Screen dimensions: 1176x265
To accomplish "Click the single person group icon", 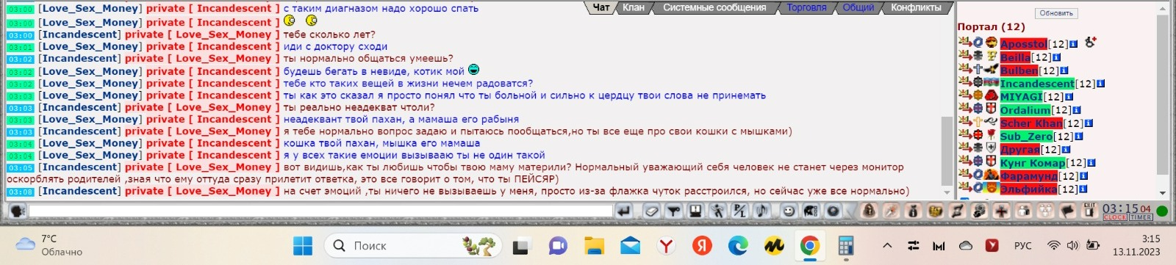I will click(x=1024, y=211).
